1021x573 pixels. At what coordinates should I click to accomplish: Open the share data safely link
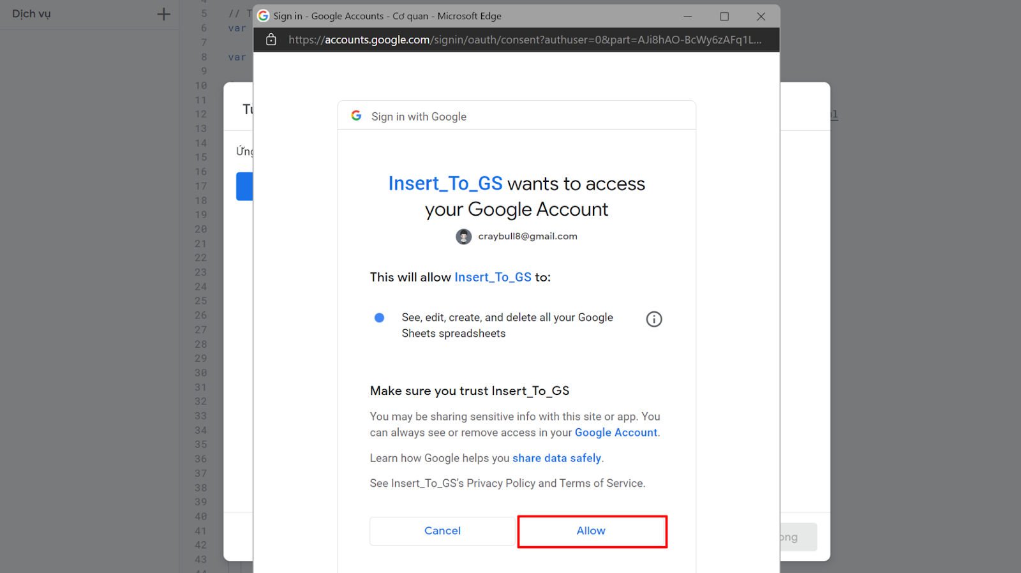(x=556, y=458)
